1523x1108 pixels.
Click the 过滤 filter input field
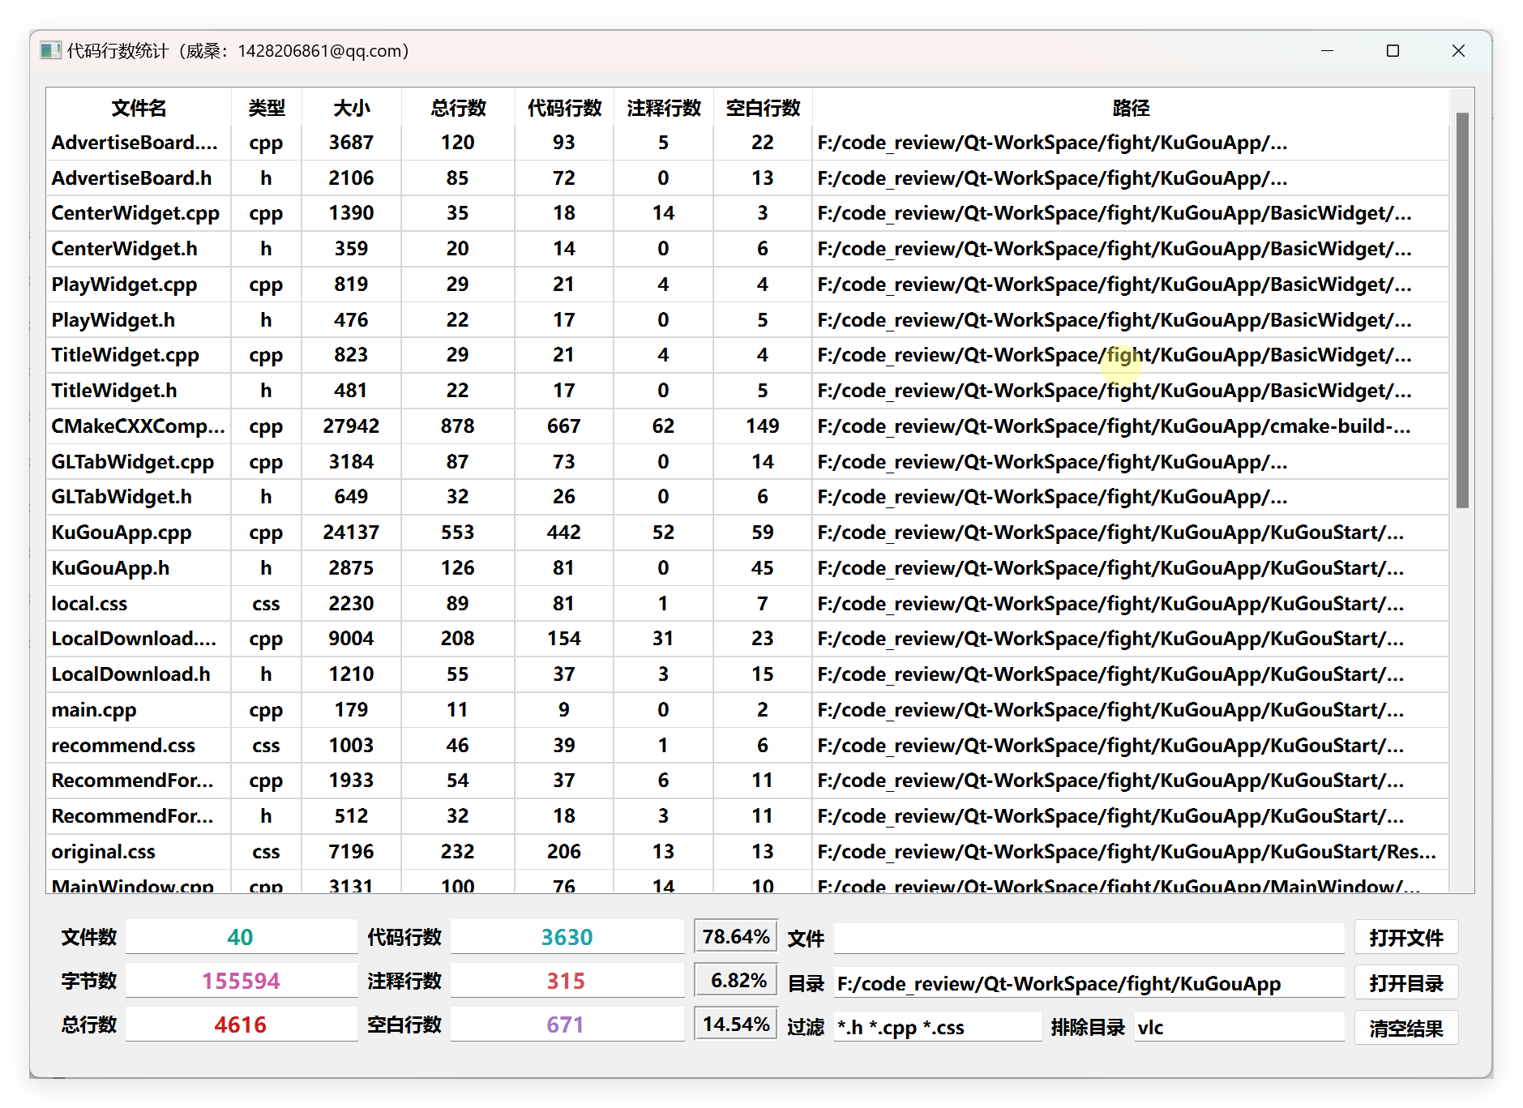[937, 1027]
